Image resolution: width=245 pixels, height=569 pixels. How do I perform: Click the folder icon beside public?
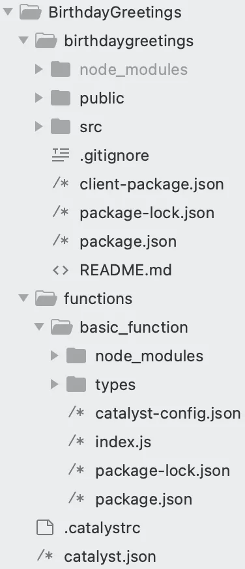[60, 98]
